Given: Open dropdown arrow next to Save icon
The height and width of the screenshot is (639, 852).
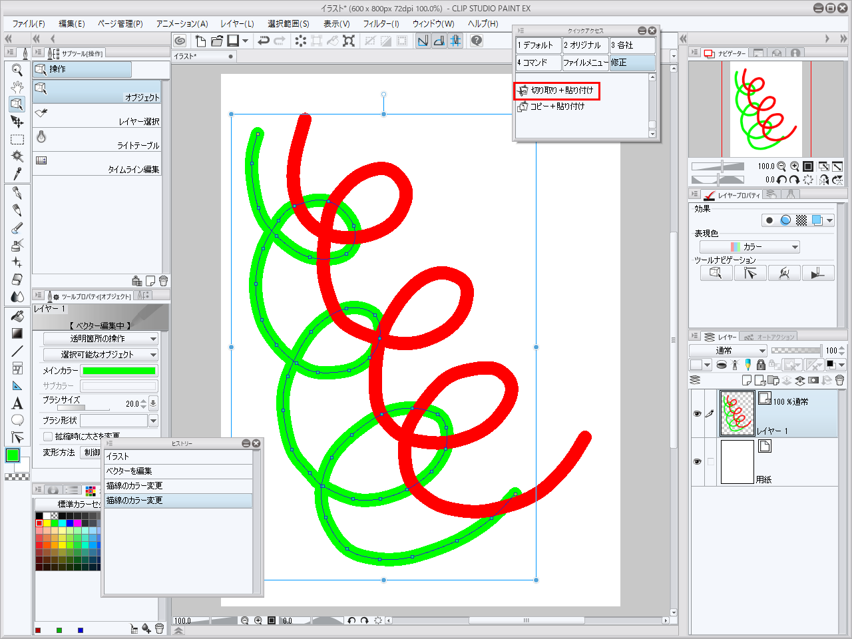Looking at the screenshot, I should [x=246, y=41].
